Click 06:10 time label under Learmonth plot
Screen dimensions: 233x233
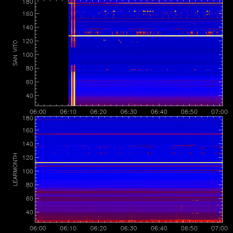coord(68,228)
